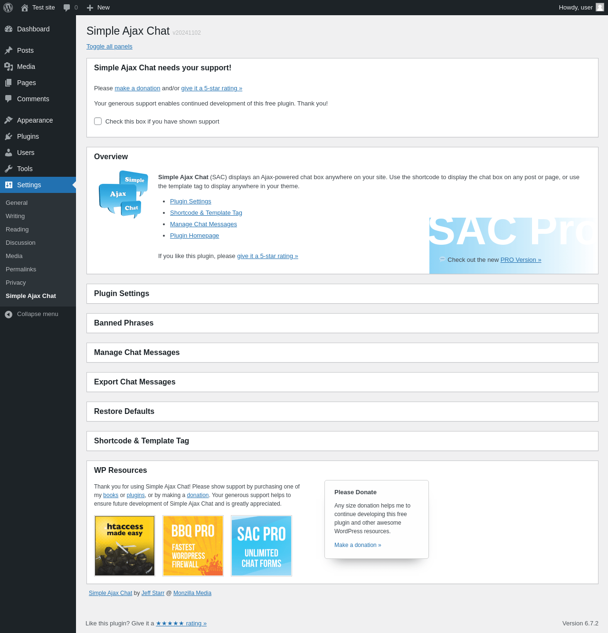
Task: Expand the Shortcode & Template Tag panel
Action: (342, 441)
